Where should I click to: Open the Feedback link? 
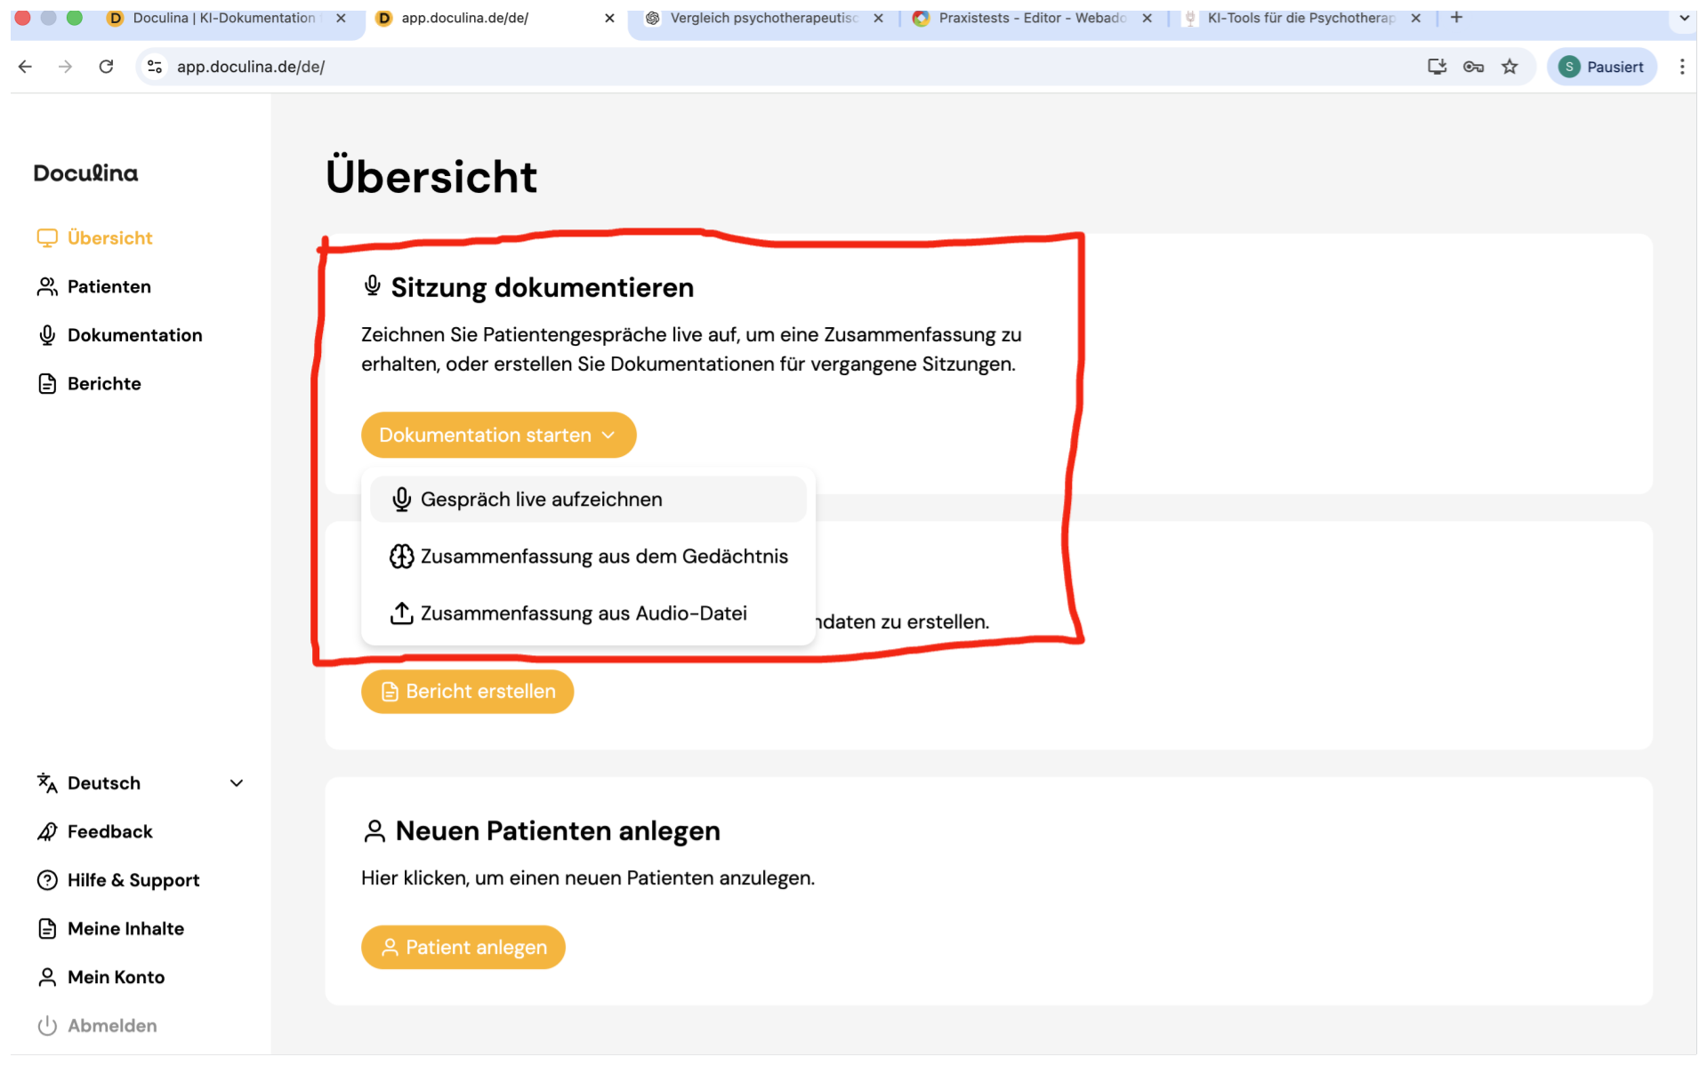coord(95,831)
